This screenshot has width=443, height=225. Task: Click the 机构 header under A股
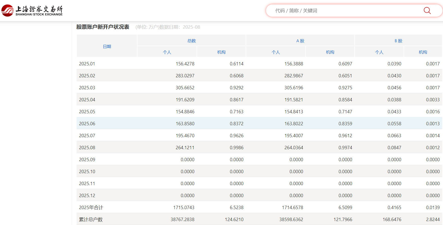pyautogui.click(x=330, y=52)
